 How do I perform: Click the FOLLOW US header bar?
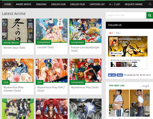(129, 25)
